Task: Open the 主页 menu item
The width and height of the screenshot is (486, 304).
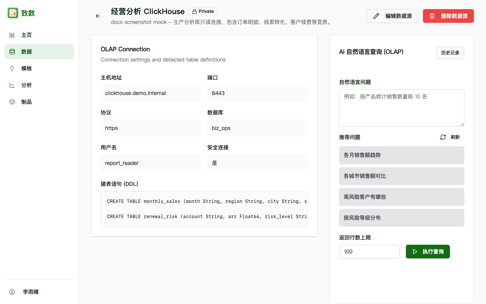Action: point(39,35)
